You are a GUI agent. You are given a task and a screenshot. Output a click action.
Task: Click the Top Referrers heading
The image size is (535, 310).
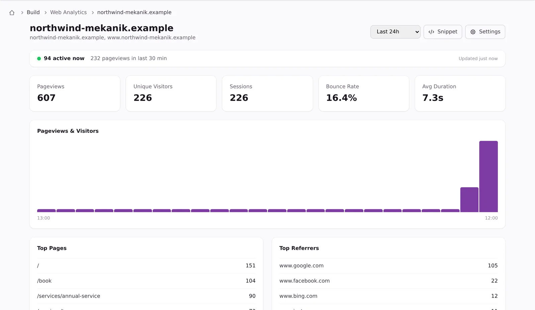[x=299, y=248]
